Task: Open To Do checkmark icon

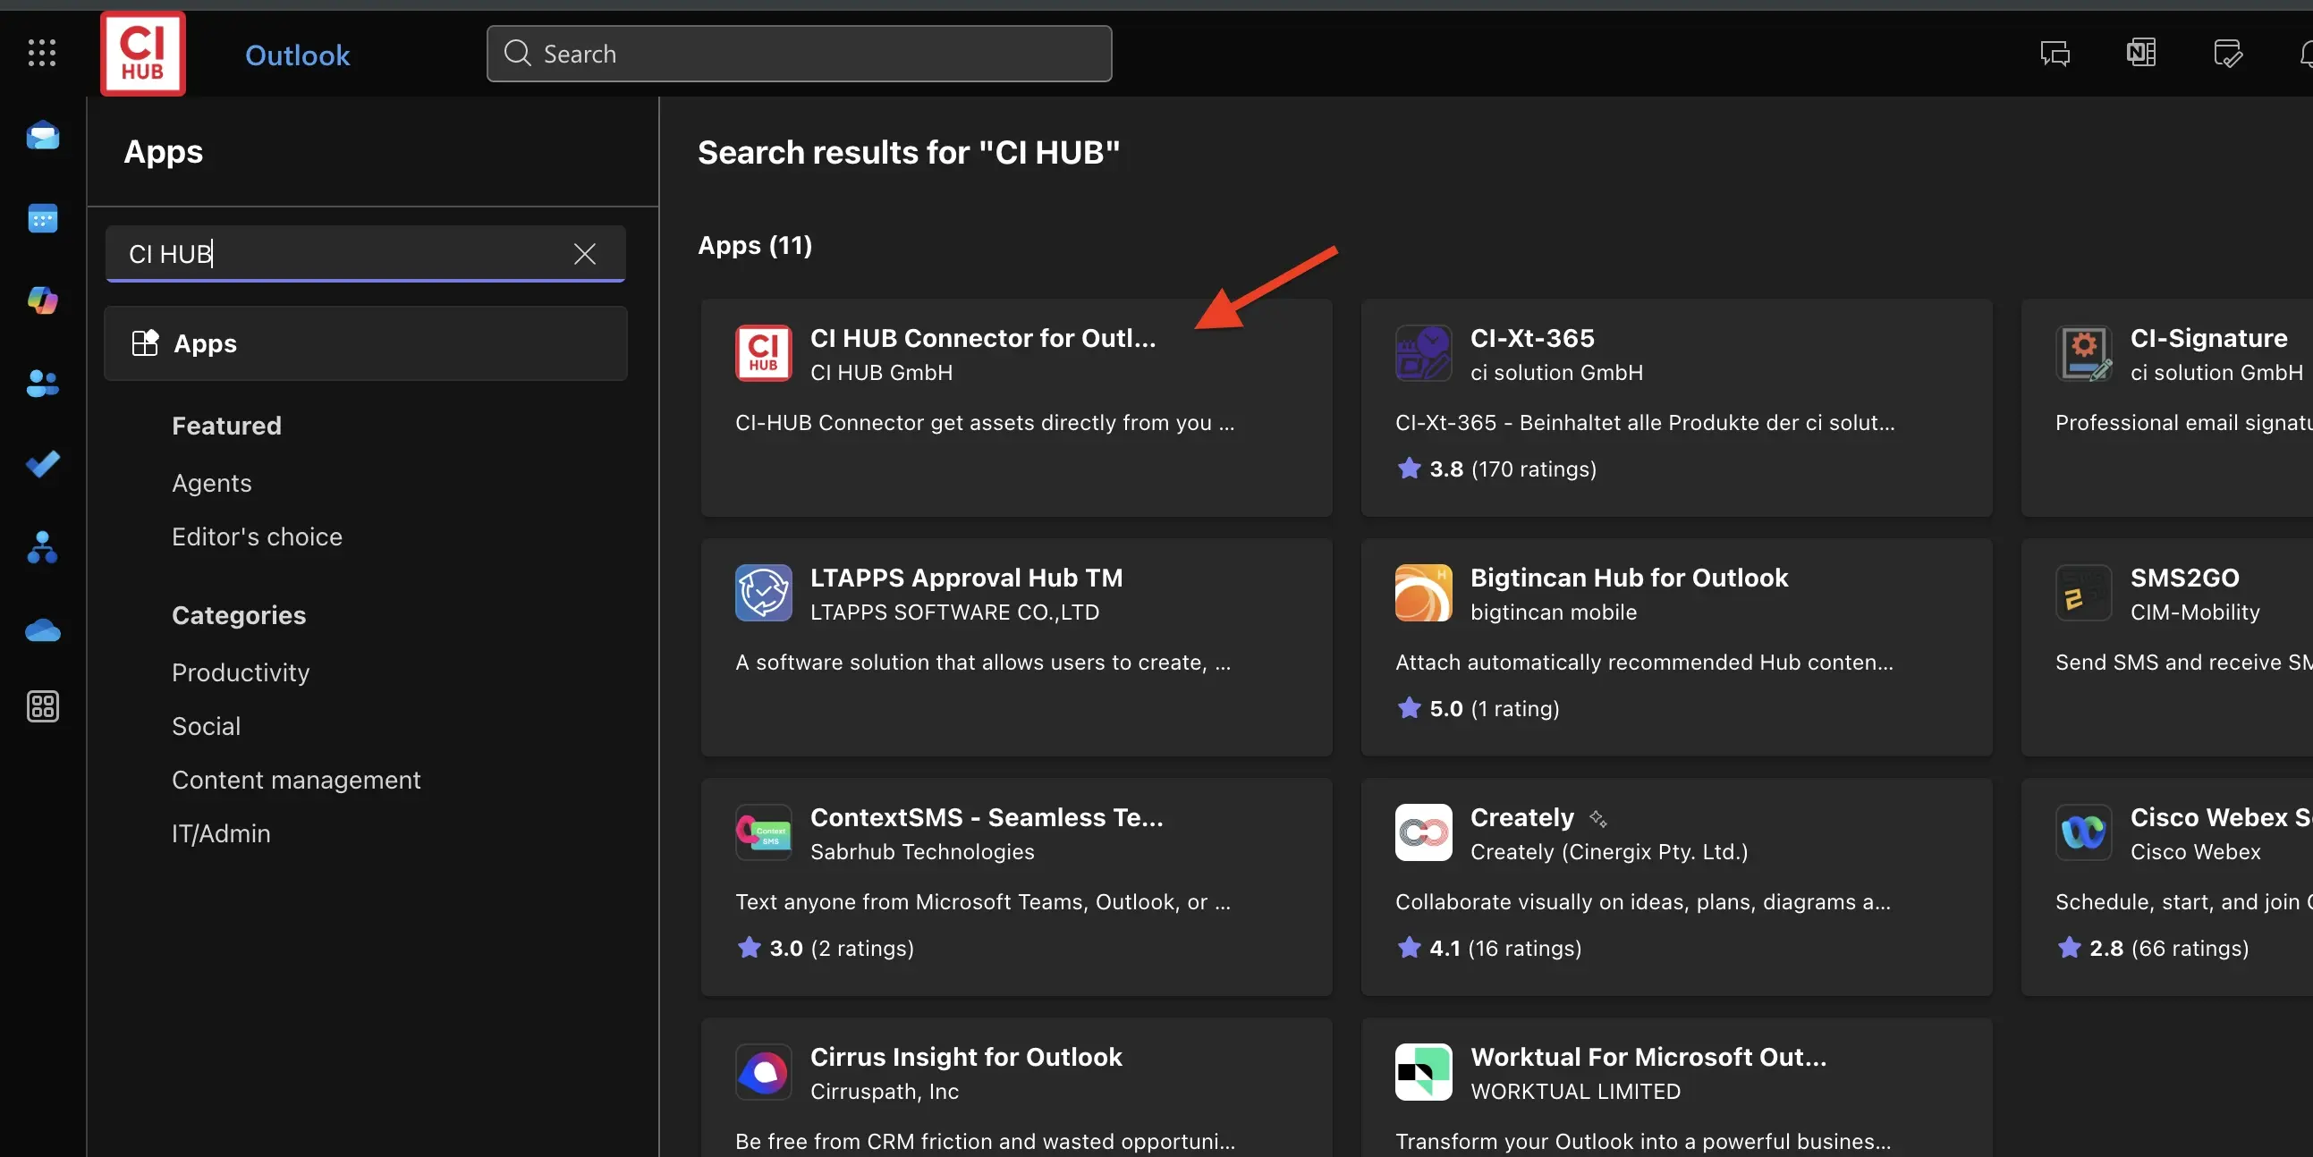Action: pyautogui.click(x=42, y=464)
